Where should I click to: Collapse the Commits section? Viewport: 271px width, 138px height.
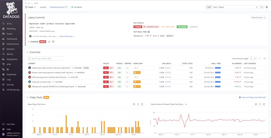click(x=28, y=52)
